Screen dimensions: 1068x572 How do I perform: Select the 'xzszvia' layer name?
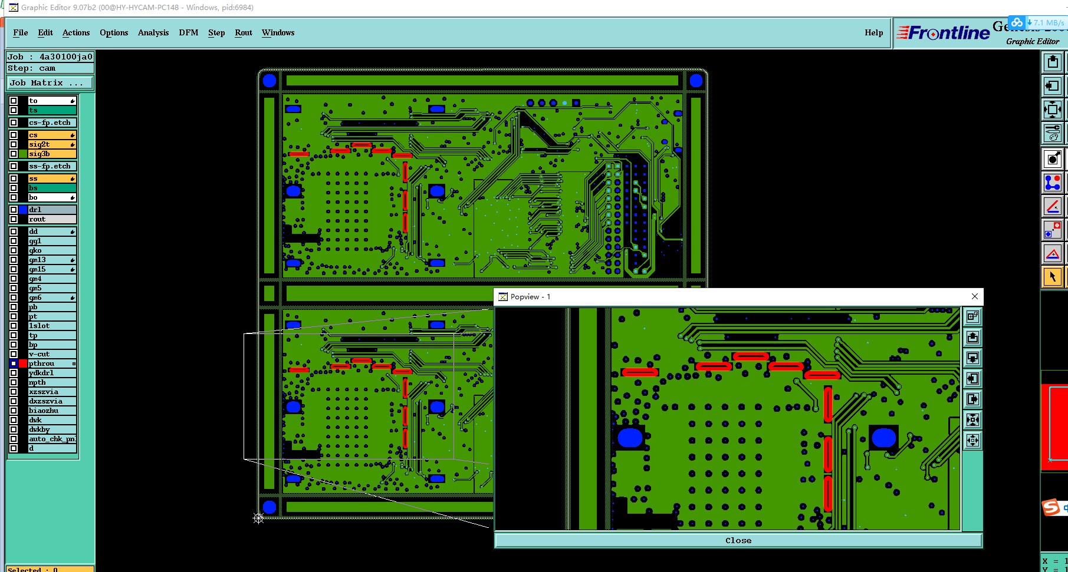(52, 392)
